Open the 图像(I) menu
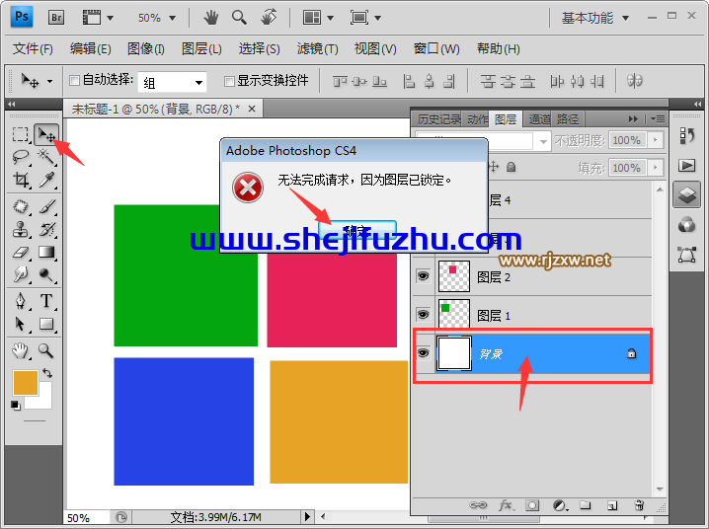The image size is (709, 529). [145, 48]
